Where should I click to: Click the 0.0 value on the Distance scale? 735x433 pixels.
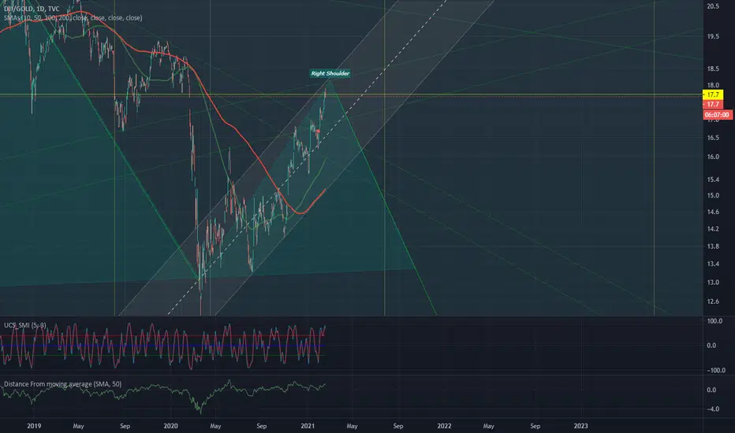pos(711,390)
